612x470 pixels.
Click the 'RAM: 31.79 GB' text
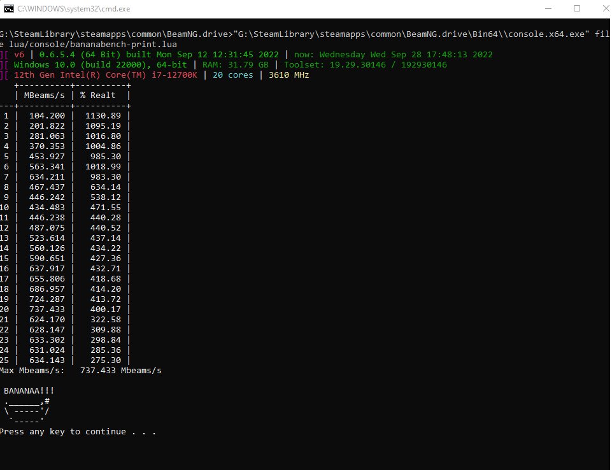[x=236, y=65]
